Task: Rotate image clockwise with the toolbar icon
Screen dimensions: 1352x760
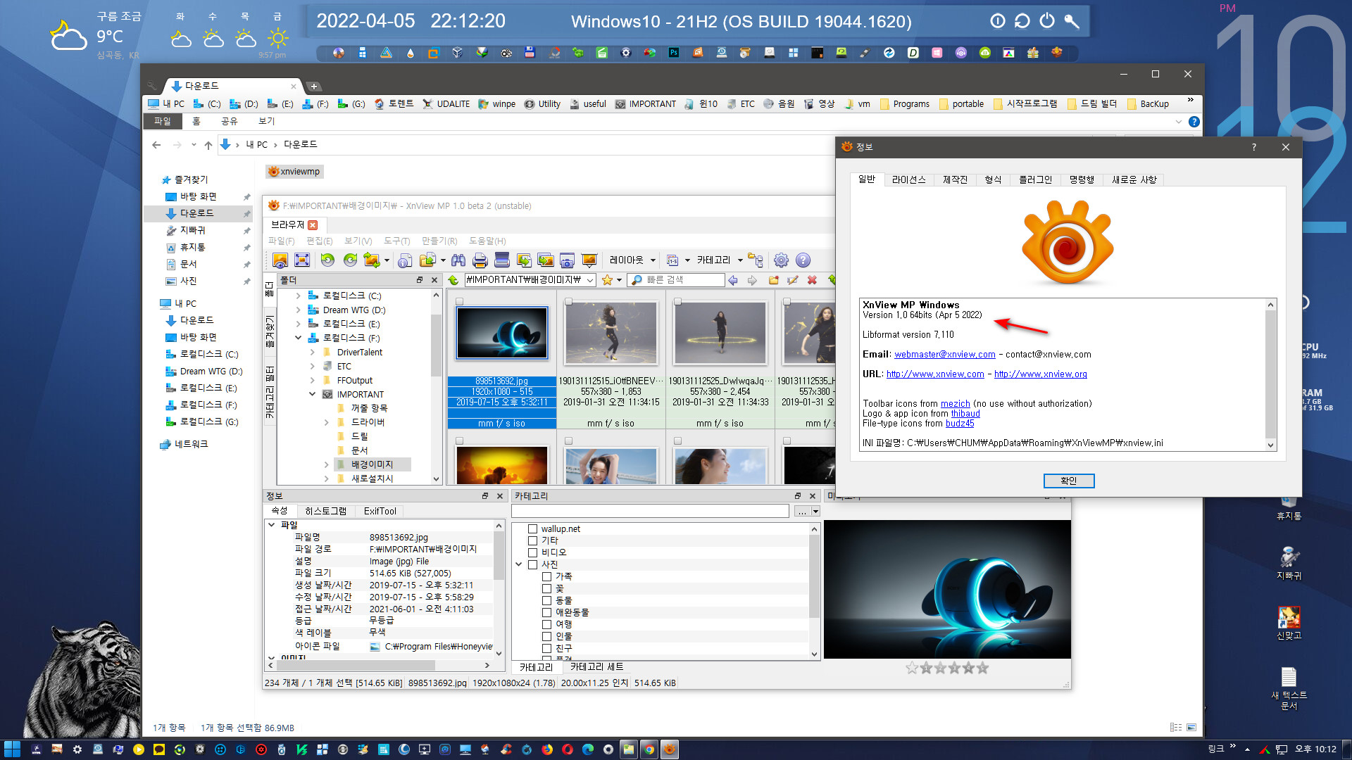Action: pos(350,260)
